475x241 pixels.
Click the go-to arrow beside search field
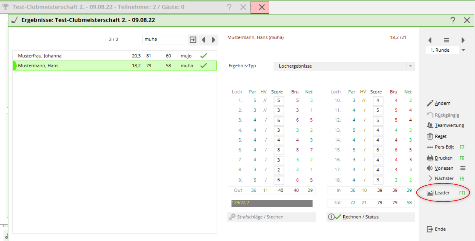(x=193, y=40)
